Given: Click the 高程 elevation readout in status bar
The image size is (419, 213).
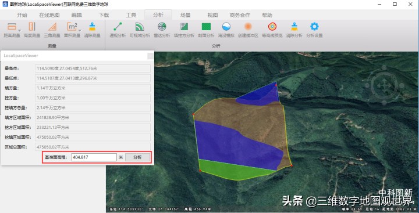Looking at the screenshot, I should click(x=197, y=209).
